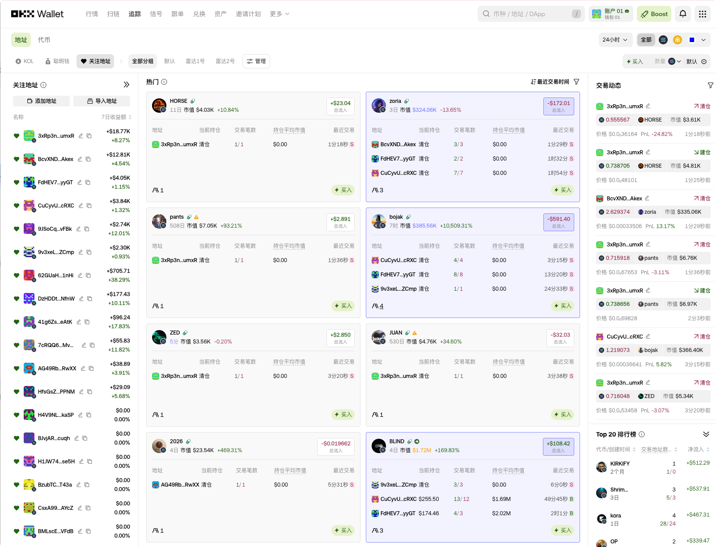Viewport: 716px width, 547px height.
Task: Collapse the 关注地址 panel with double arrow
Action: [127, 85]
